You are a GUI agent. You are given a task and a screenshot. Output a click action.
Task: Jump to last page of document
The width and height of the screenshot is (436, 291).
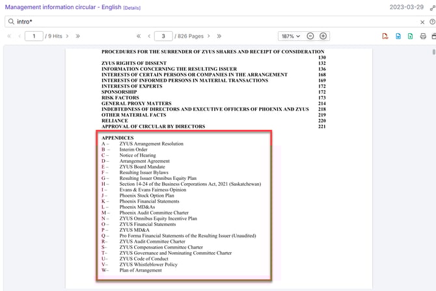pos(219,36)
